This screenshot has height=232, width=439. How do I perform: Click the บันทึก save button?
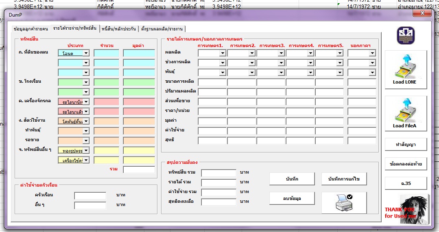tap(292, 178)
